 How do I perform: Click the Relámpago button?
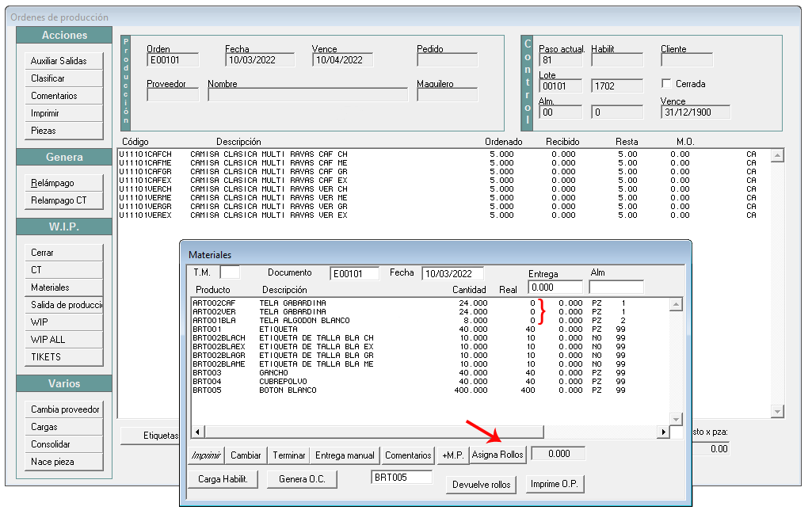(x=63, y=183)
